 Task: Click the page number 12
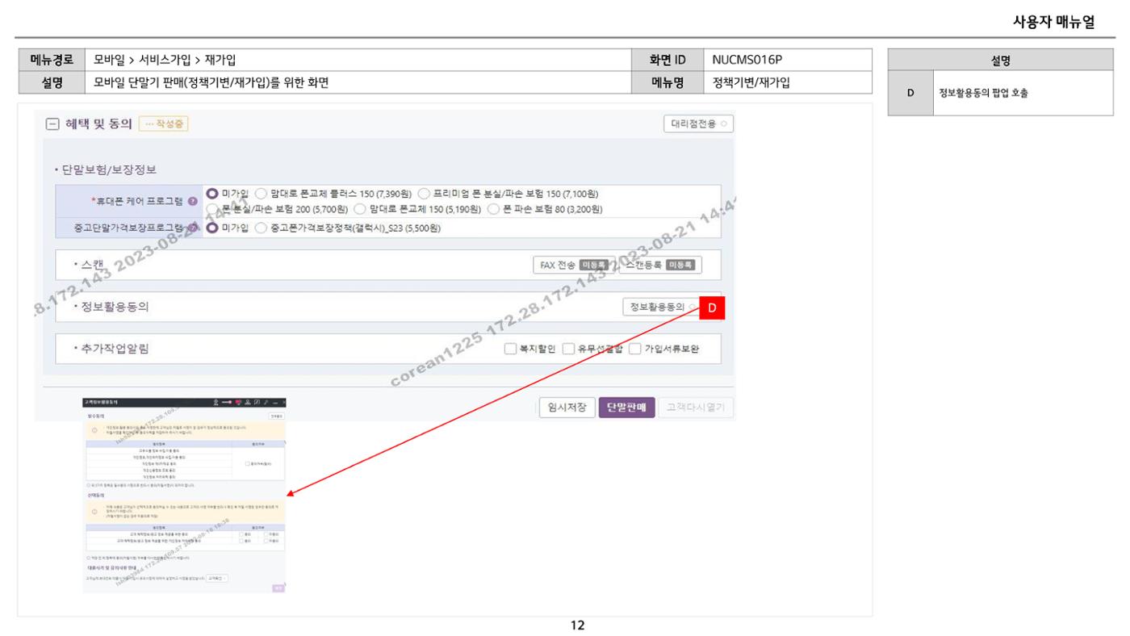pyautogui.click(x=577, y=626)
